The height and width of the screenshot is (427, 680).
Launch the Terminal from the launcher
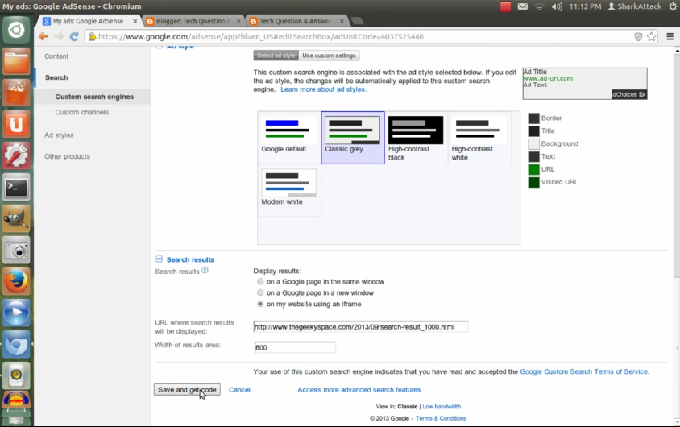(16, 187)
